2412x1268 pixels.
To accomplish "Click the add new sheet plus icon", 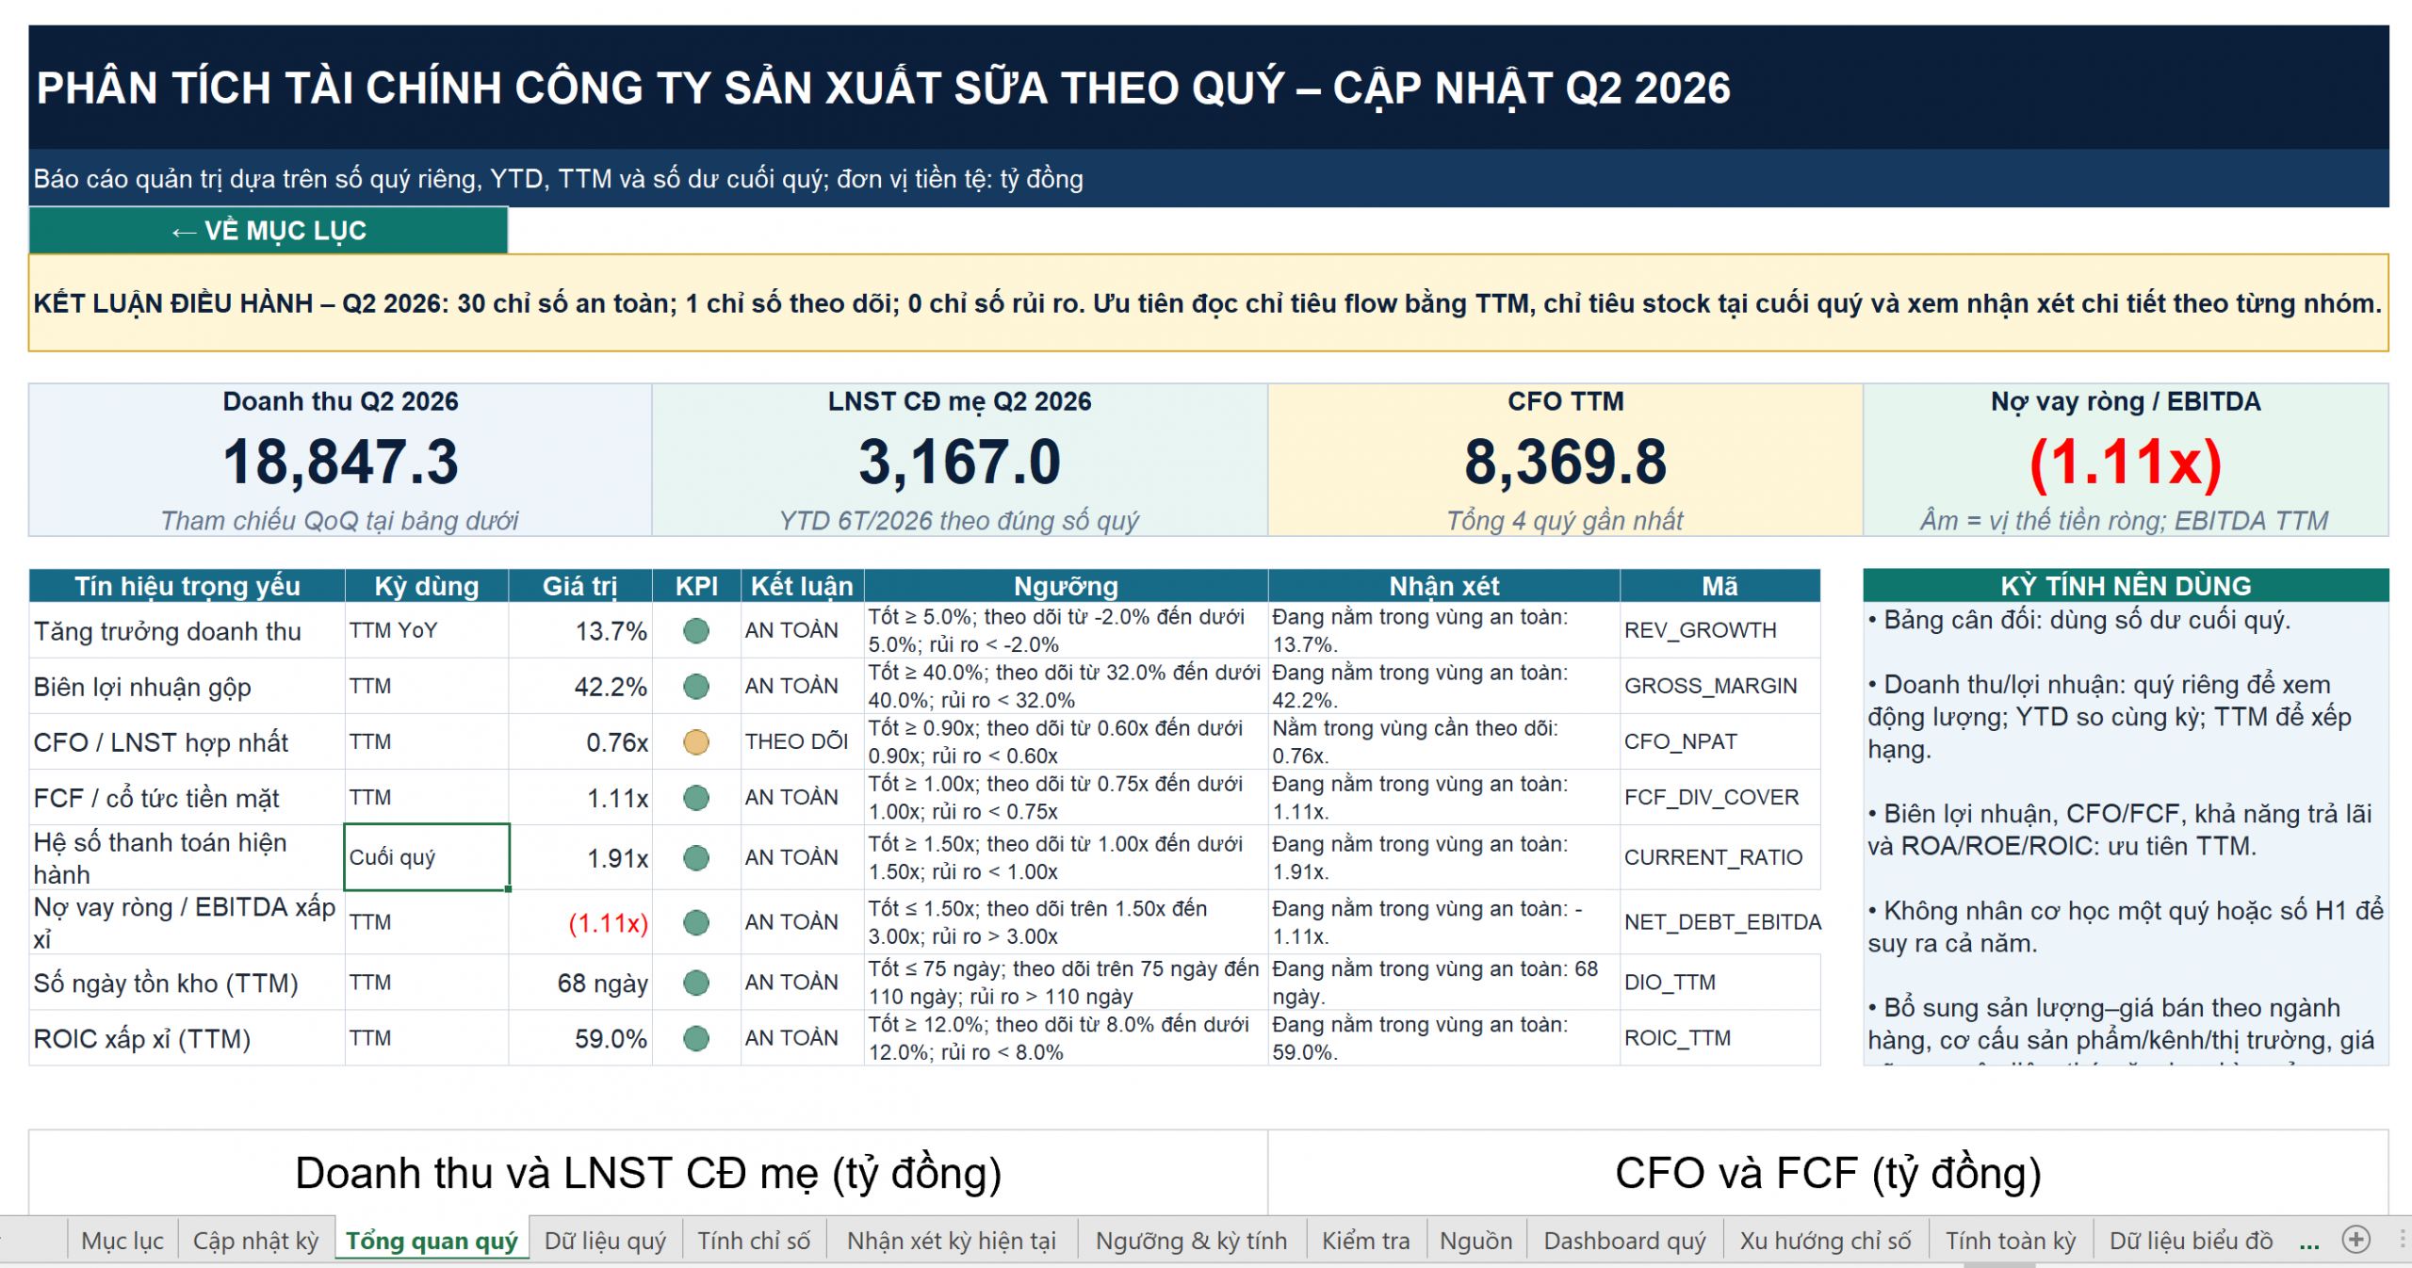I will tap(2356, 1240).
